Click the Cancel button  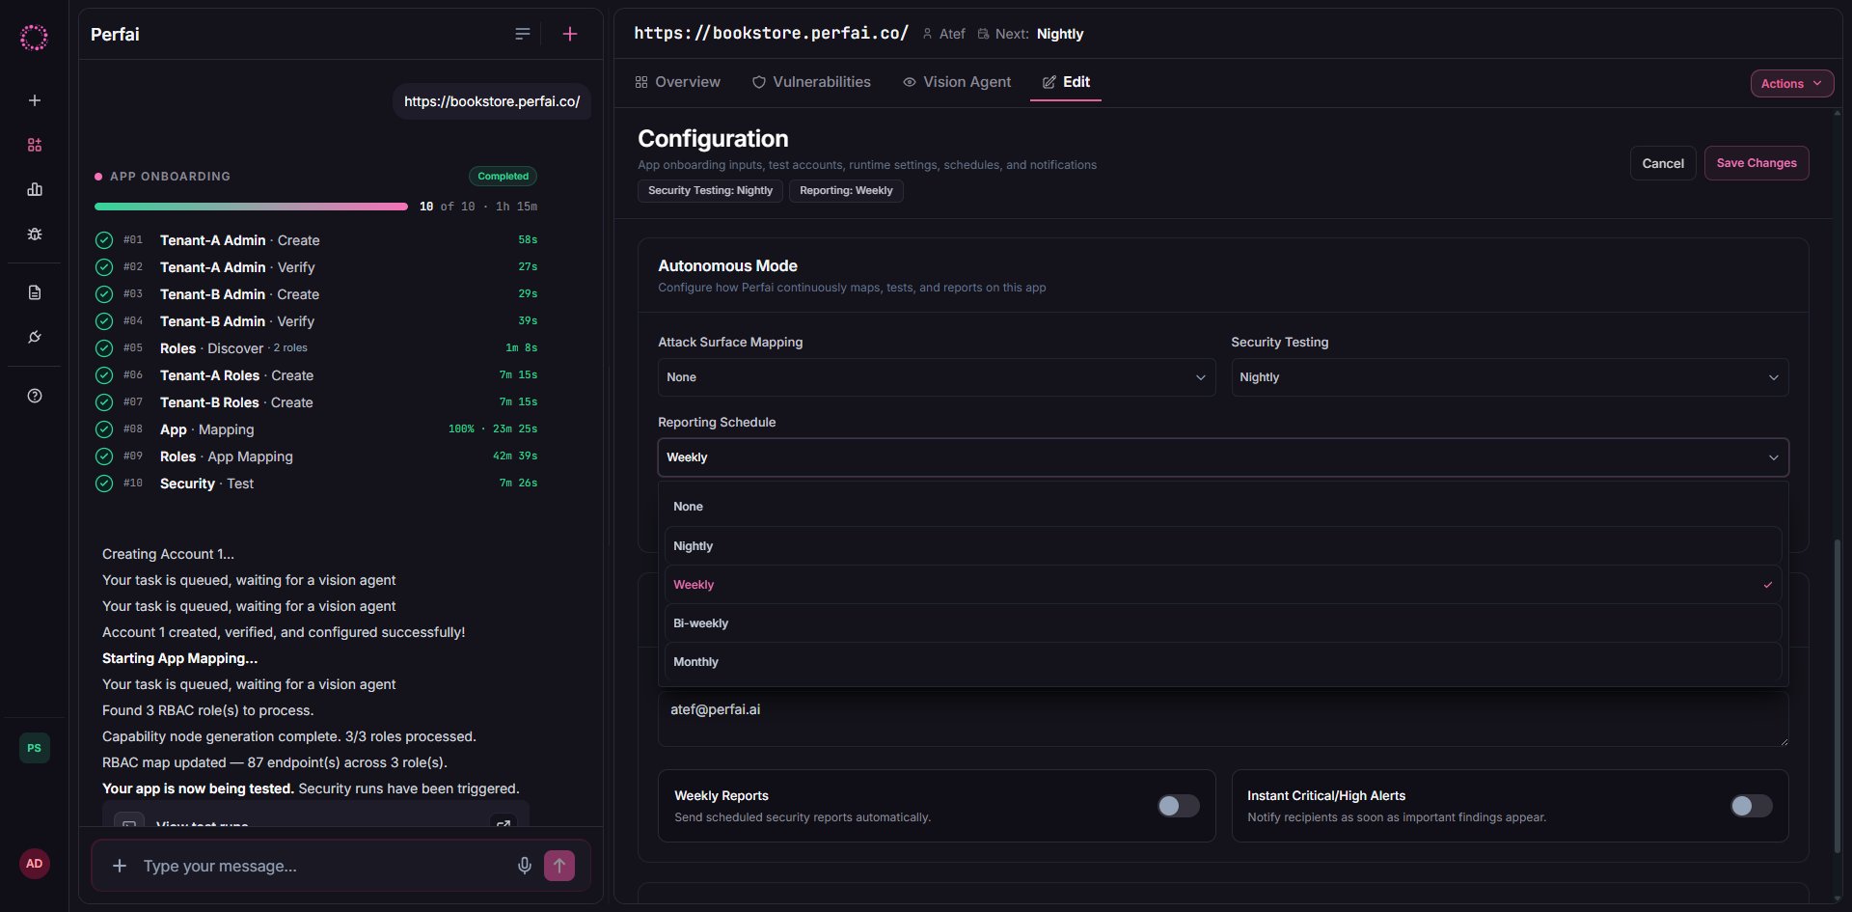pyautogui.click(x=1663, y=163)
